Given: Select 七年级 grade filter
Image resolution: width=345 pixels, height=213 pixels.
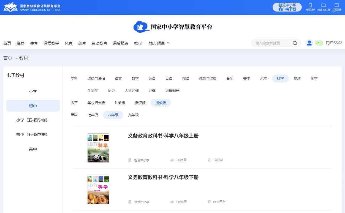Looking at the screenshot, I should point(93,115).
